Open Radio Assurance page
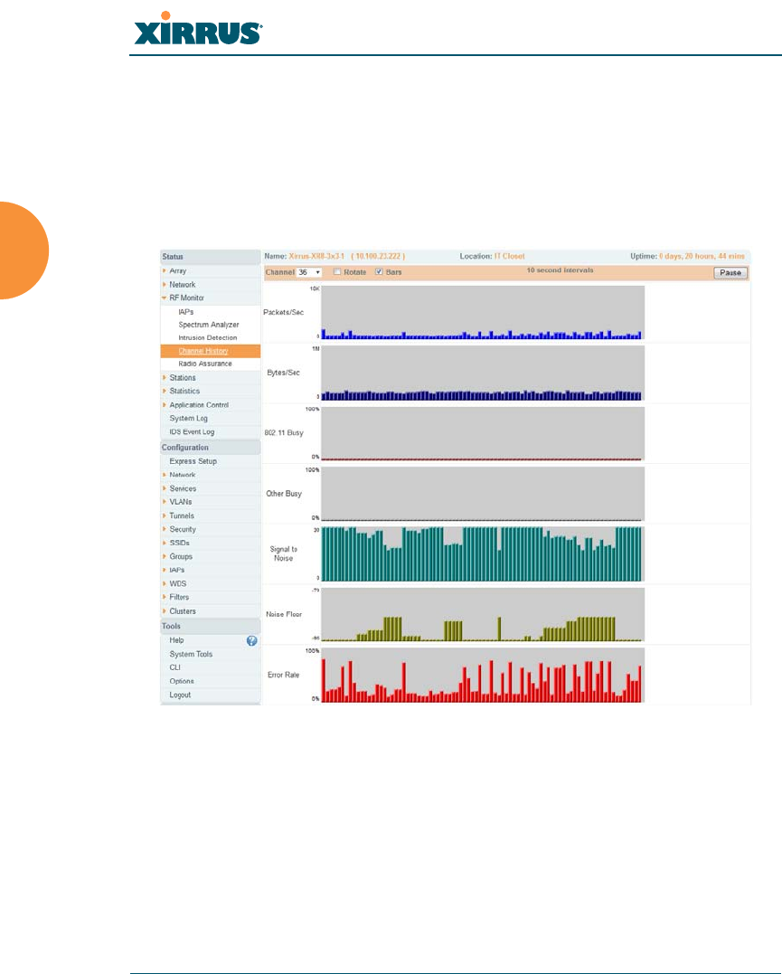 (x=205, y=364)
